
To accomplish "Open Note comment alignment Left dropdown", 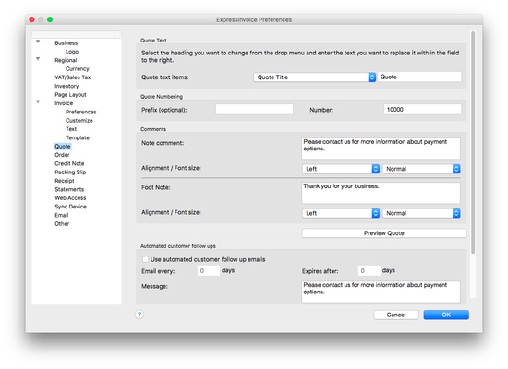I will (x=341, y=169).
